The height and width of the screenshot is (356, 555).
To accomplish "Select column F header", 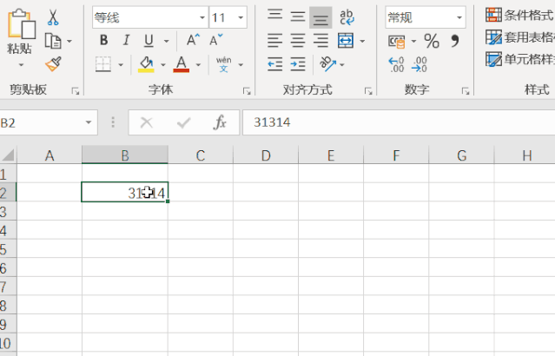I will coord(396,155).
